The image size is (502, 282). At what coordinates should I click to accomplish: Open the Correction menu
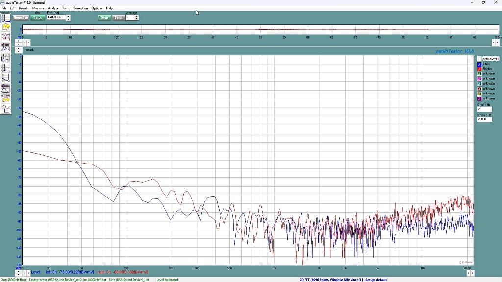(x=80, y=8)
